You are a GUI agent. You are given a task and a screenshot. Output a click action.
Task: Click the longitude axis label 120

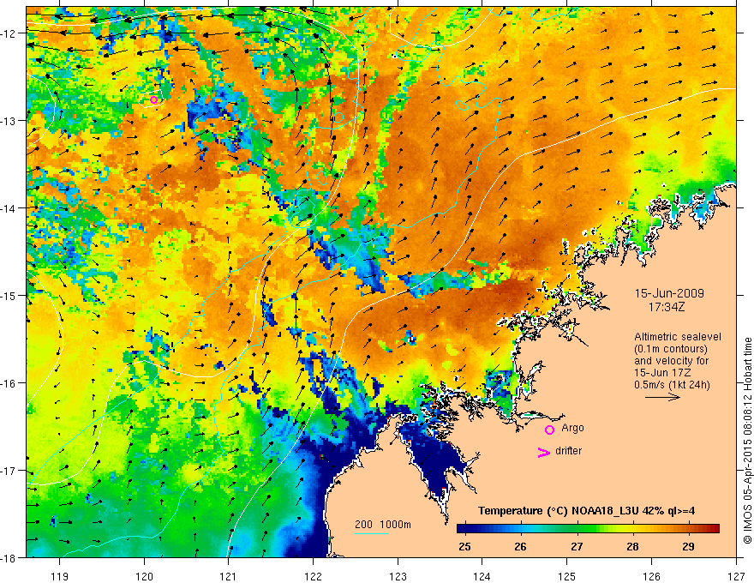pos(144,576)
